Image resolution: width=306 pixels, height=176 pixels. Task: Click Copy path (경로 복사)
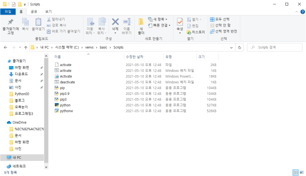[x=56, y=25]
